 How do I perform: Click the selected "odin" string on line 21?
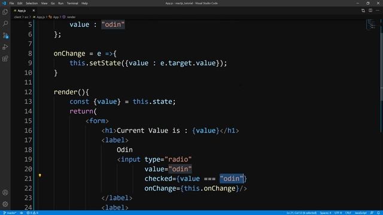(x=232, y=179)
